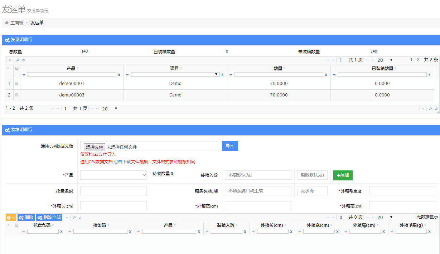Image resolution: width=440 pixels, height=254 pixels.
Task: Clear the 数量 column filter
Action: (x=326, y=75)
